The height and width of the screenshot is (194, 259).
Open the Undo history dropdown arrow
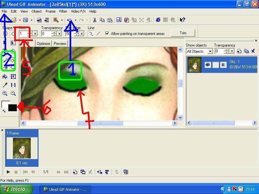tap(75, 20)
